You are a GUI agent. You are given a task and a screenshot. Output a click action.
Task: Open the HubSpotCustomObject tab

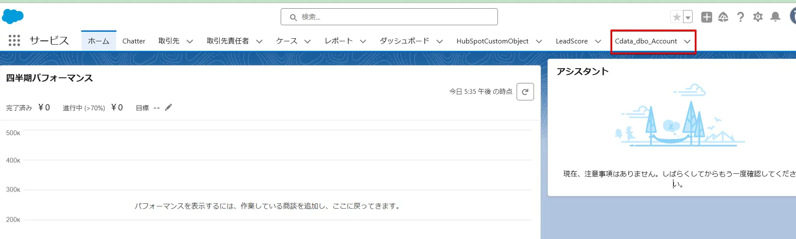click(x=492, y=41)
